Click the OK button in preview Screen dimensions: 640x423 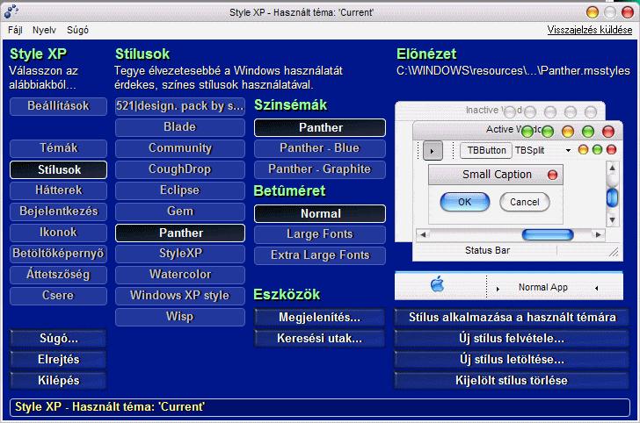pyautogui.click(x=465, y=202)
